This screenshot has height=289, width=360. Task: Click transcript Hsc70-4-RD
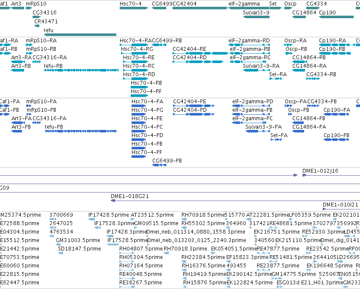(x=136, y=79)
